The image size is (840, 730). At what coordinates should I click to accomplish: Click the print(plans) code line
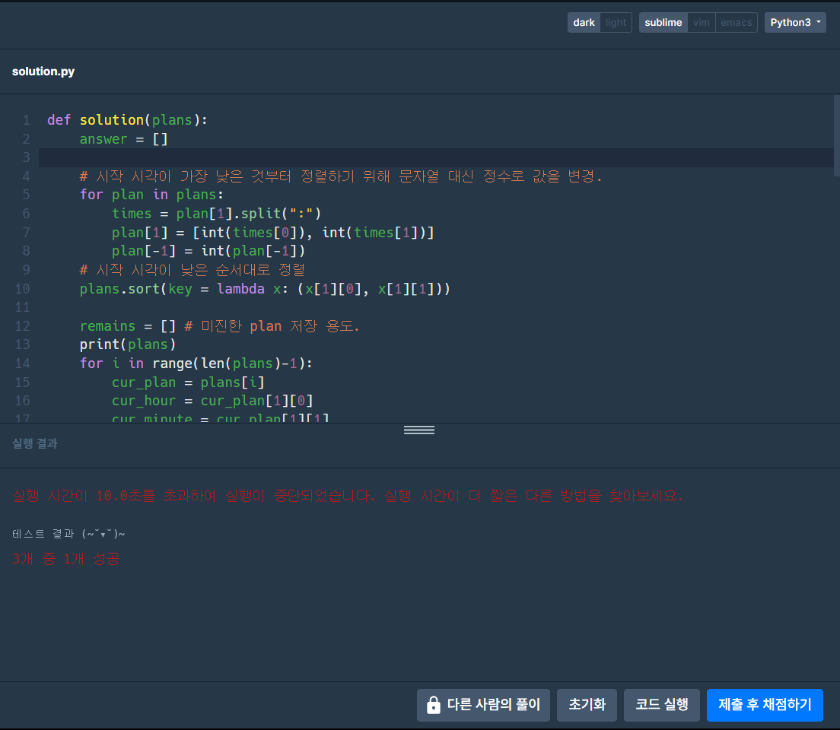pos(128,344)
